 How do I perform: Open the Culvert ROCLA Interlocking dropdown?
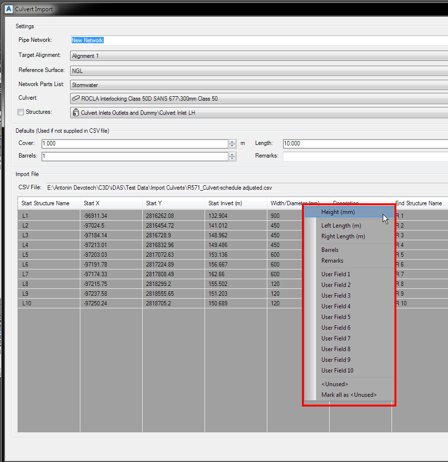tap(259, 98)
